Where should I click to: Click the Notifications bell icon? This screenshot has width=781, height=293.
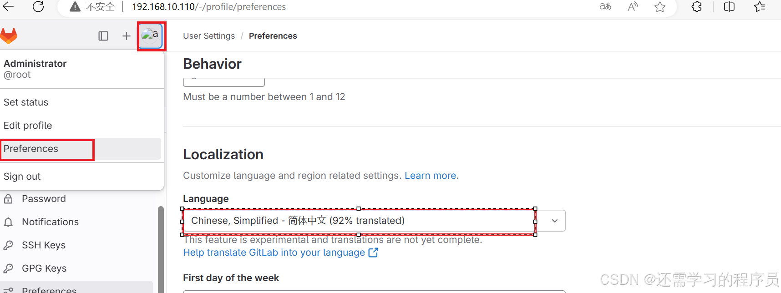click(8, 222)
